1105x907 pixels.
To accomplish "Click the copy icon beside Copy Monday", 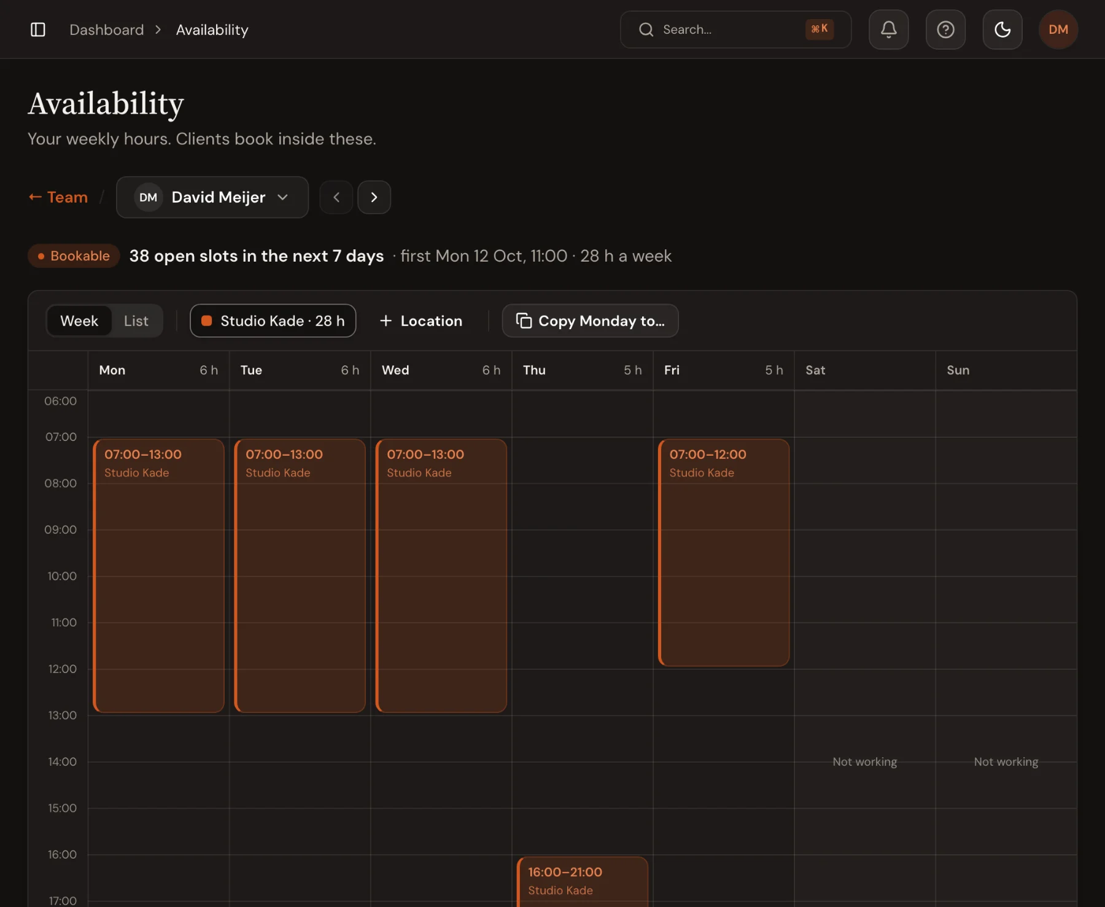I will pyautogui.click(x=524, y=321).
